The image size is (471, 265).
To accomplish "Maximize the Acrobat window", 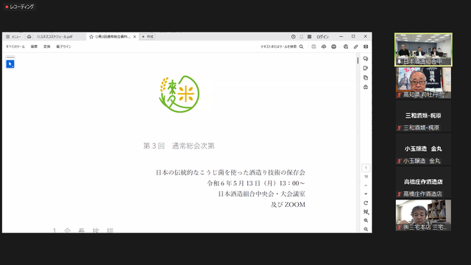I will click(353, 37).
